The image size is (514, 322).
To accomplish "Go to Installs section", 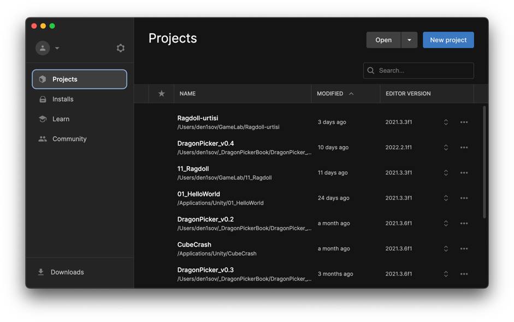I will coord(79,99).
